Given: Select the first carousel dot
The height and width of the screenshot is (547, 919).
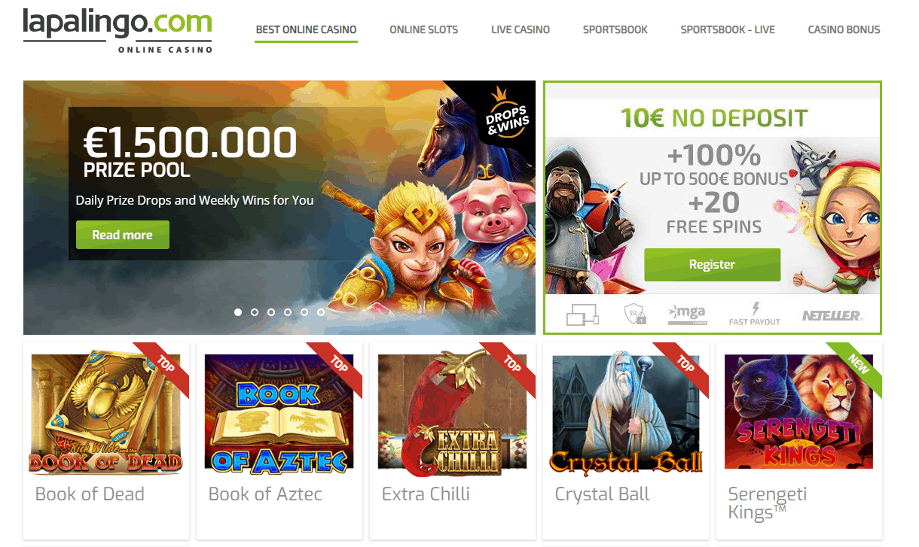Looking at the screenshot, I should point(238,311).
